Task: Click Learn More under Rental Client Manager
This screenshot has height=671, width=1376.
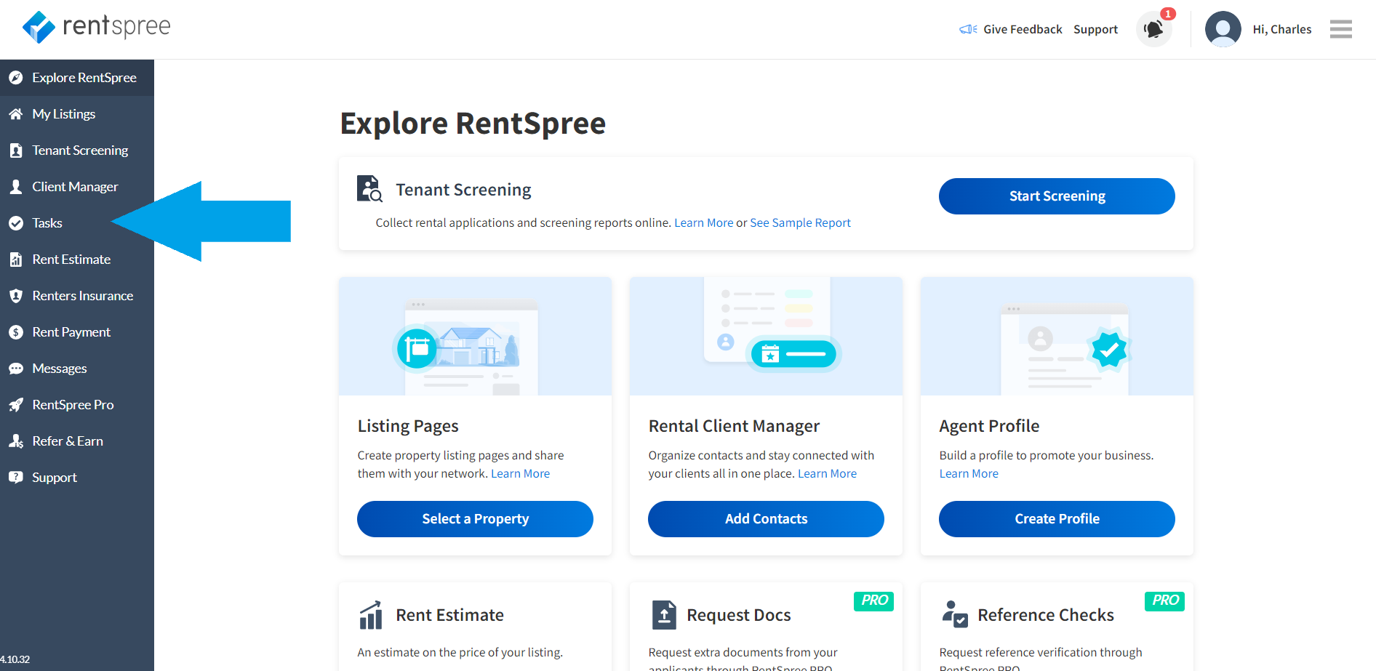Action: point(827,473)
